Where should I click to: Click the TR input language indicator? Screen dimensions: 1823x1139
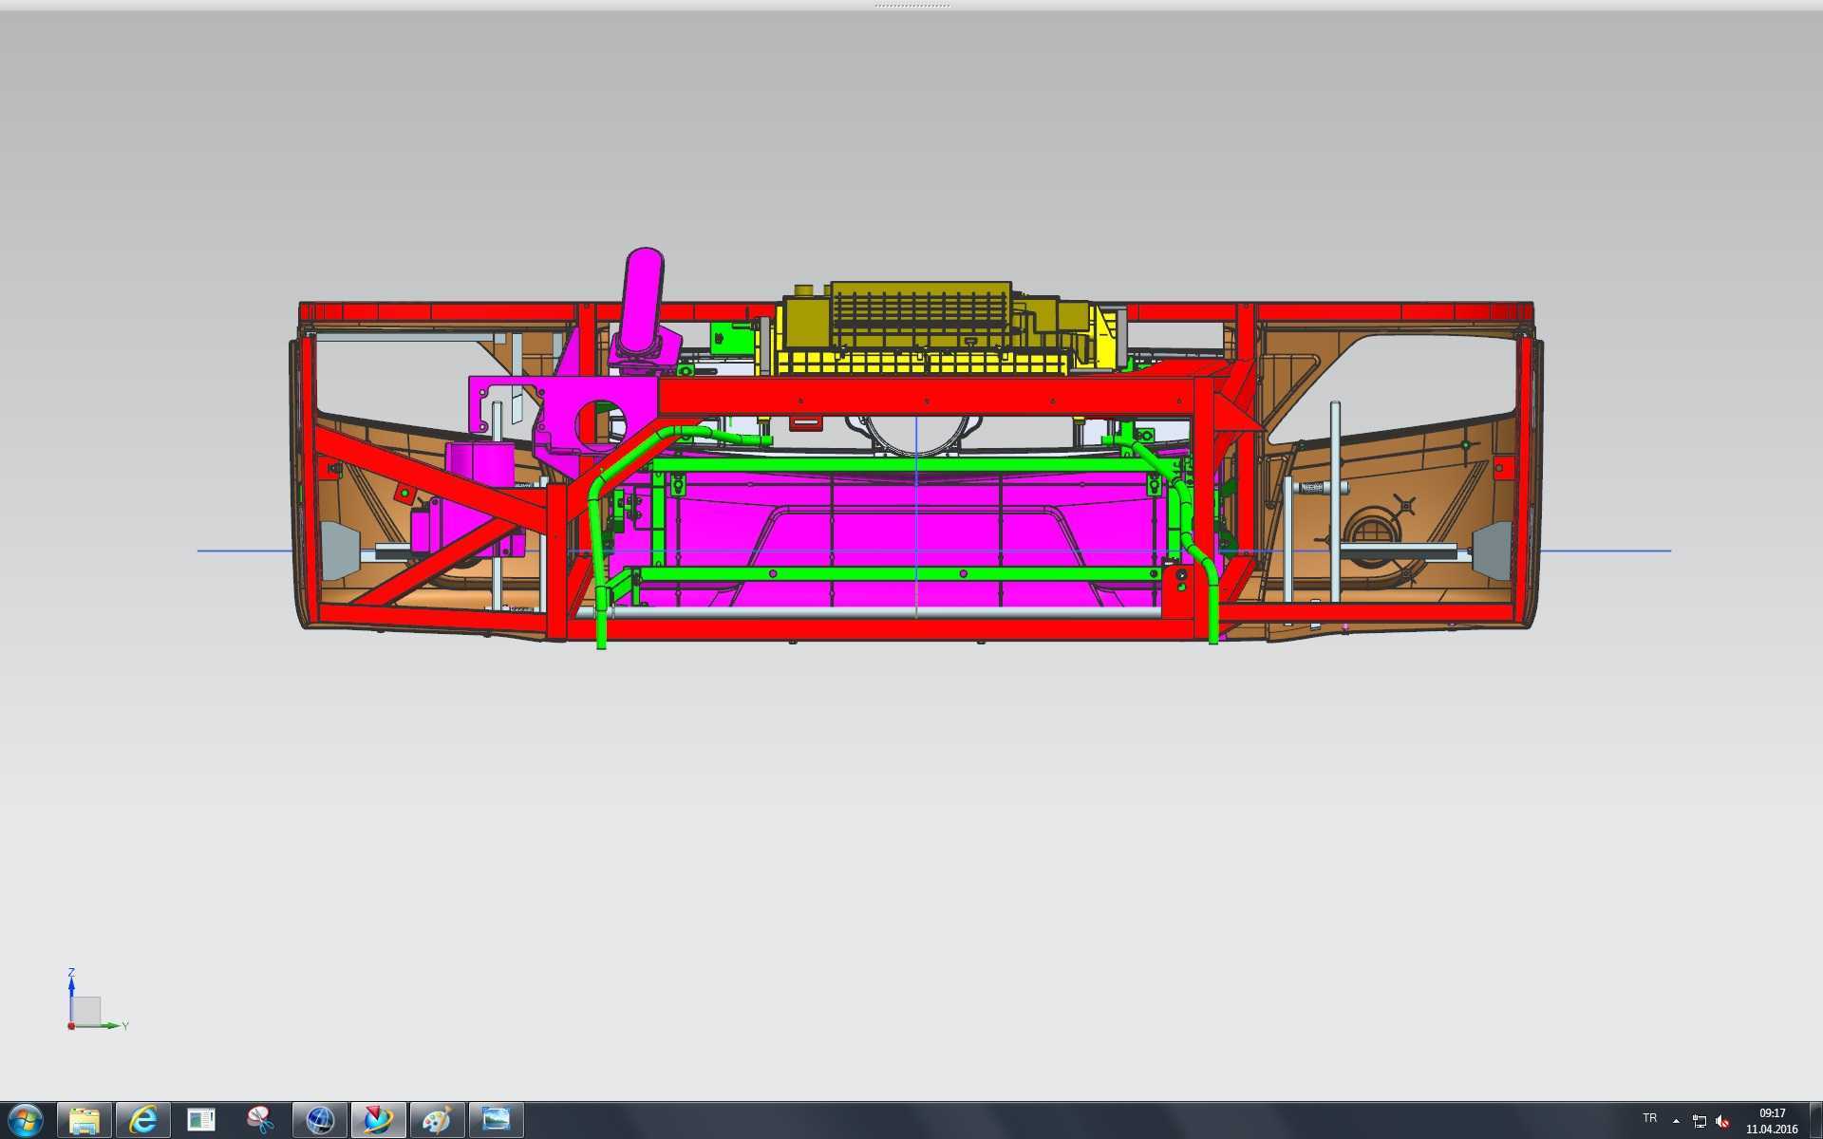coord(1650,1118)
